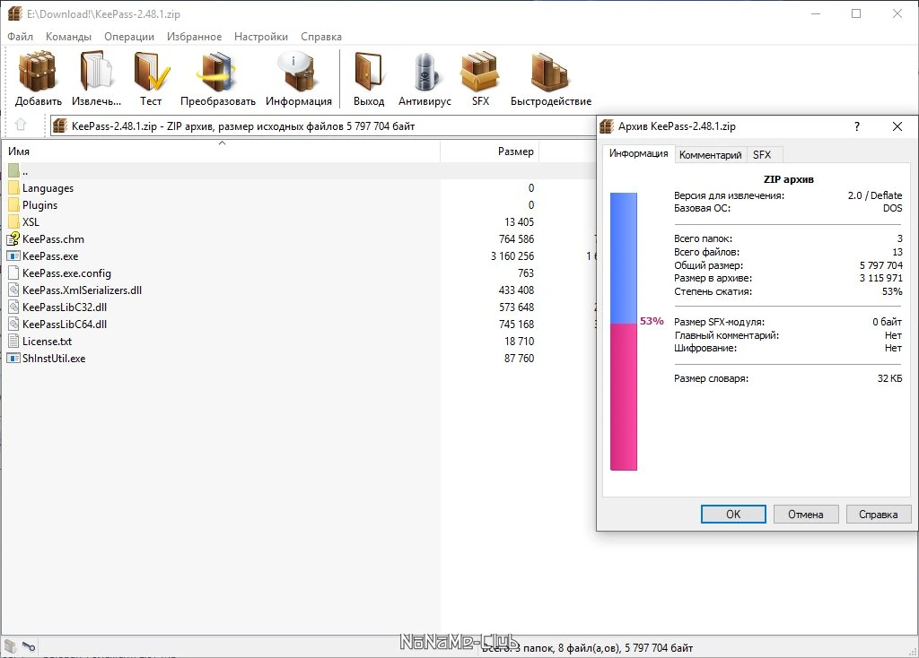Click the key password icon in status bar

(29, 646)
